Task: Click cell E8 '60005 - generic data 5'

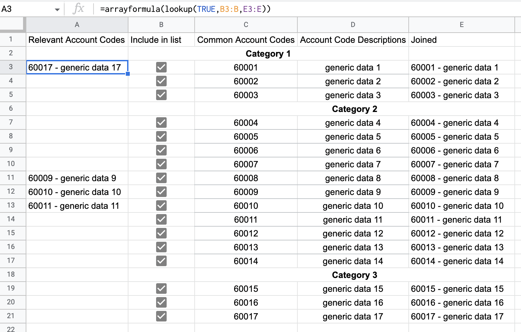Action: [x=462, y=136]
